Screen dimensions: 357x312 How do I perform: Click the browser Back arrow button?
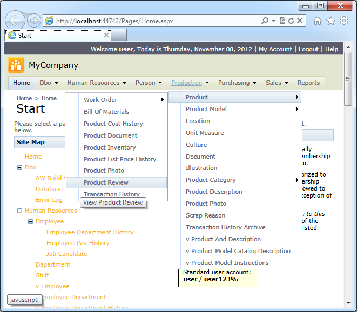pyautogui.click(x=16, y=21)
